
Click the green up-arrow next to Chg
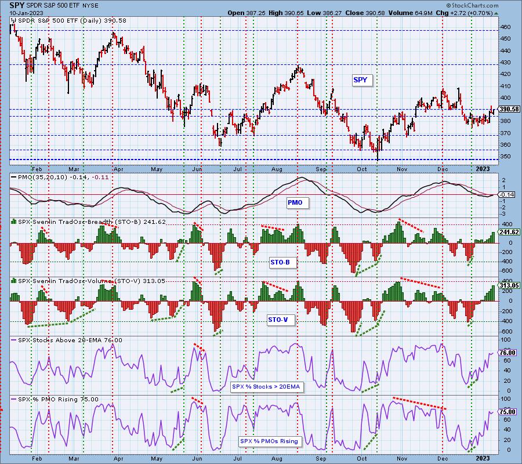pyautogui.click(x=496, y=14)
